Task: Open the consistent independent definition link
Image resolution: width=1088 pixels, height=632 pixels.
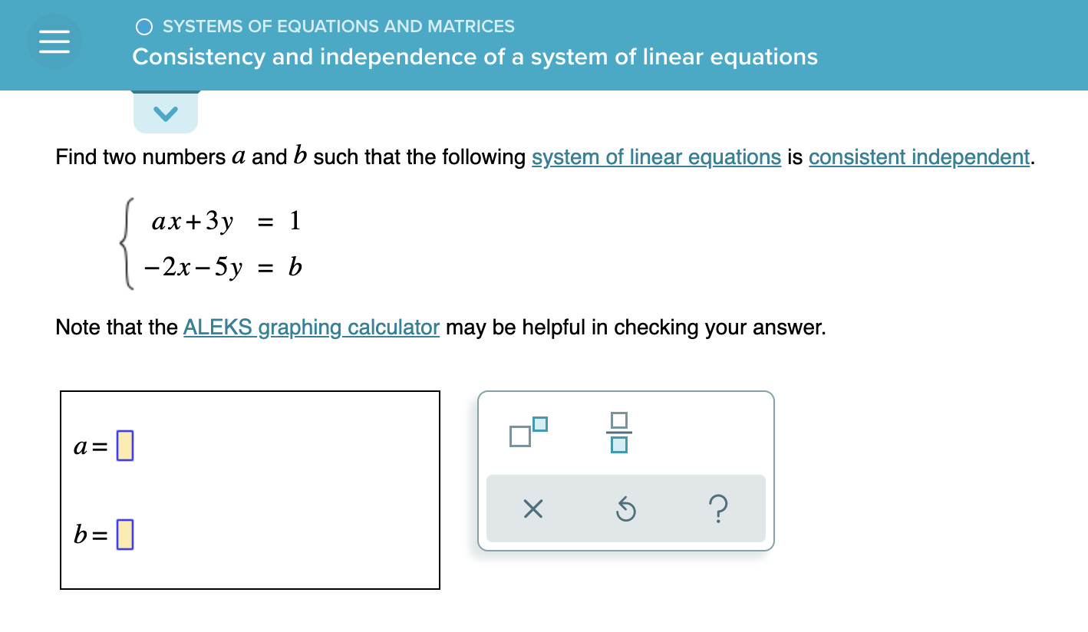Action: point(918,157)
